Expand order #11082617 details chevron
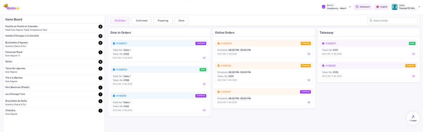The image size is (423, 132). 204,58
